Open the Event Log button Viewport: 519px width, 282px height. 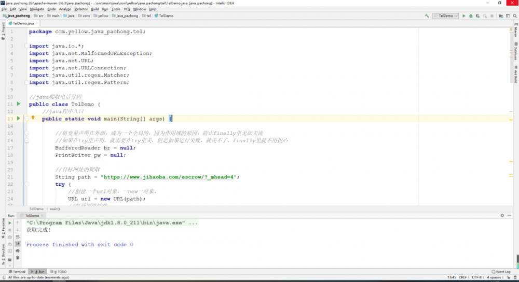pyautogui.click(x=501, y=272)
